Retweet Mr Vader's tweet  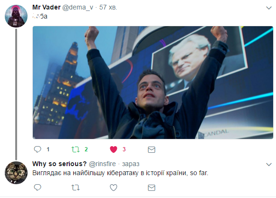click(76, 149)
